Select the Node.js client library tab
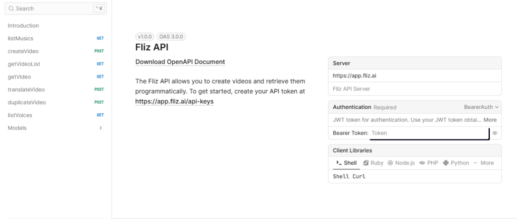Screen dimensions: 517x219 point(401,163)
